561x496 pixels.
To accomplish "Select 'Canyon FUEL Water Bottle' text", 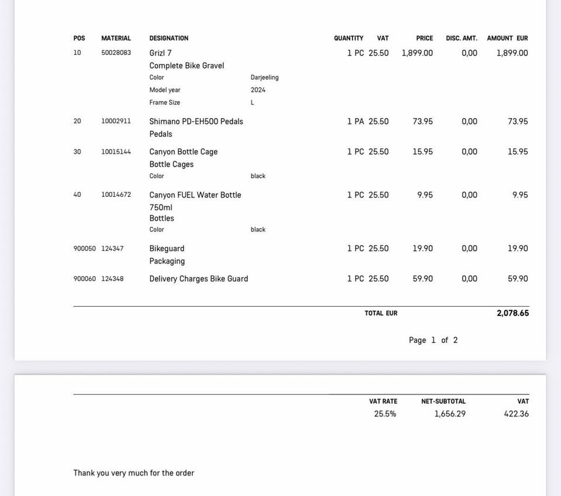I will (195, 195).
